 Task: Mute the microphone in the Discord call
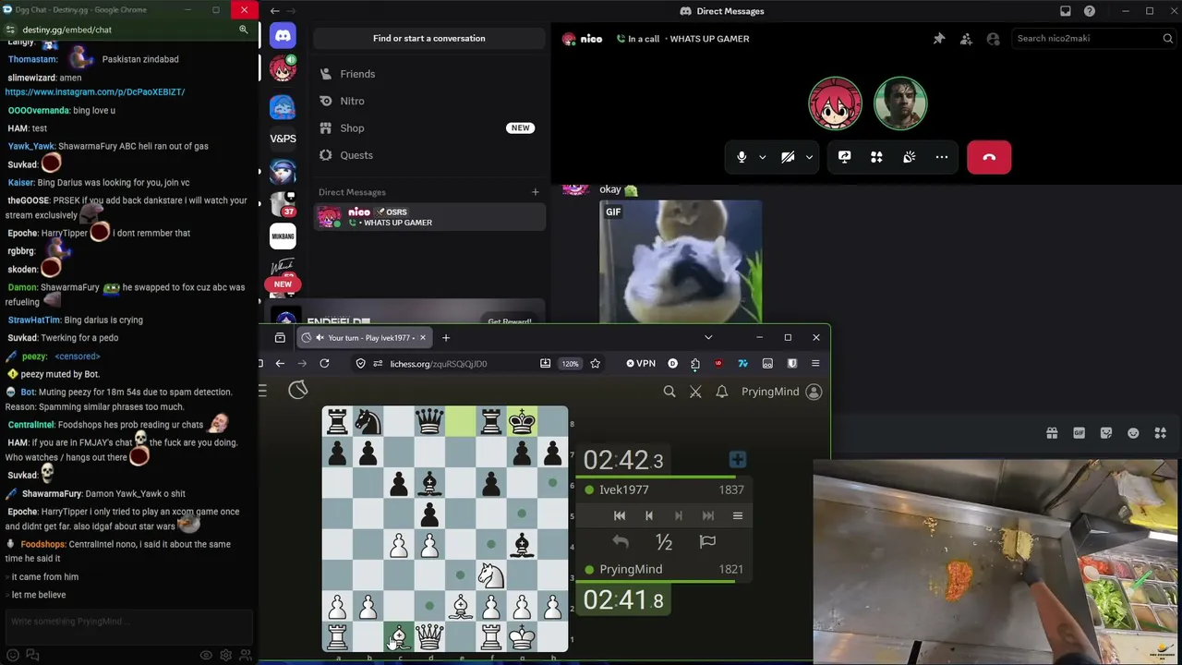coord(742,157)
